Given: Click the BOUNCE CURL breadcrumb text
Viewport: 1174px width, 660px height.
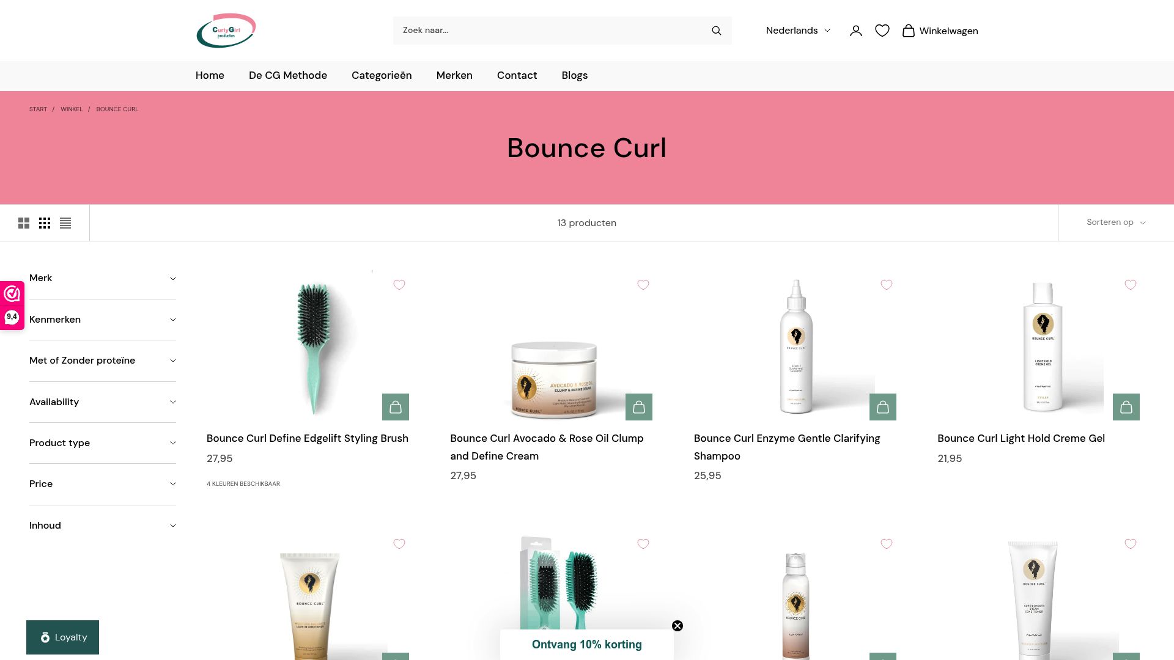Looking at the screenshot, I should (117, 109).
